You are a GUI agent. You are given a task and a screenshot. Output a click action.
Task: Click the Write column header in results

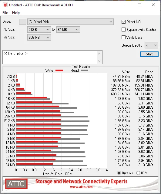(x=126, y=72)
